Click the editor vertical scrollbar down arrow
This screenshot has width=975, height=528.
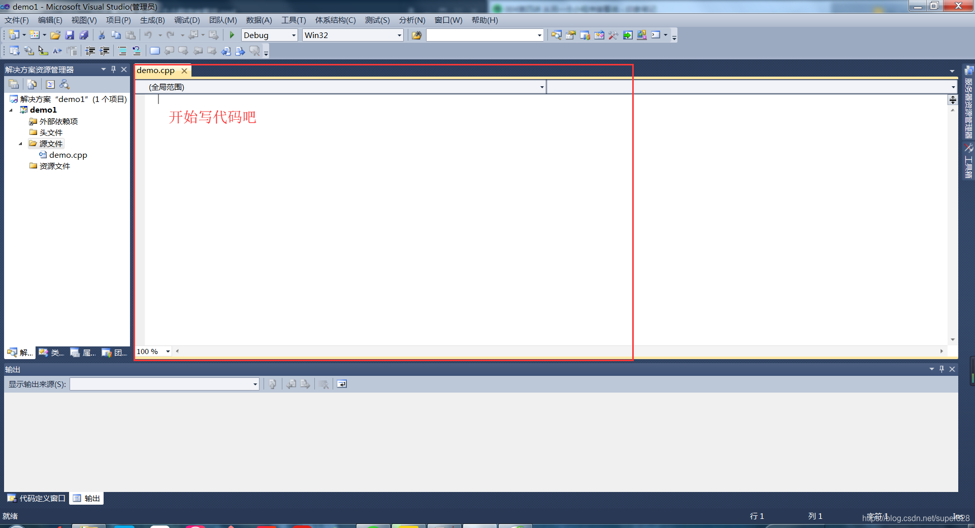coord(953,340)
